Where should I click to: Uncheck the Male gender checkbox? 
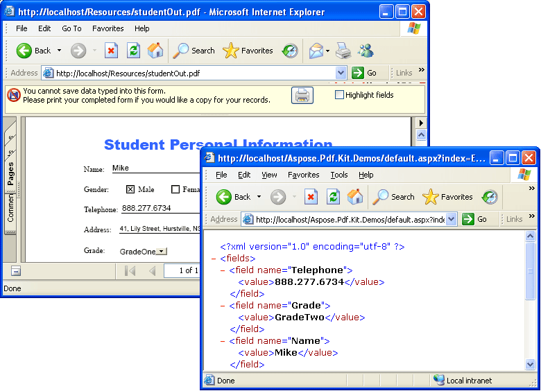130,189
